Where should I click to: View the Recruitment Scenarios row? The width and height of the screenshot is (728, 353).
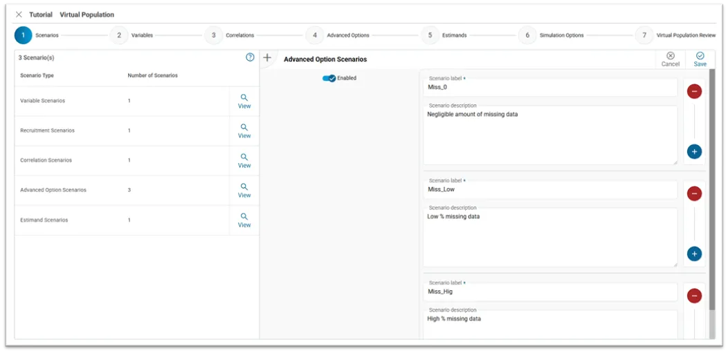(244, 131)
